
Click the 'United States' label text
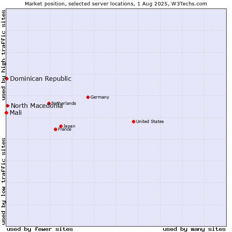coord(150,121)
